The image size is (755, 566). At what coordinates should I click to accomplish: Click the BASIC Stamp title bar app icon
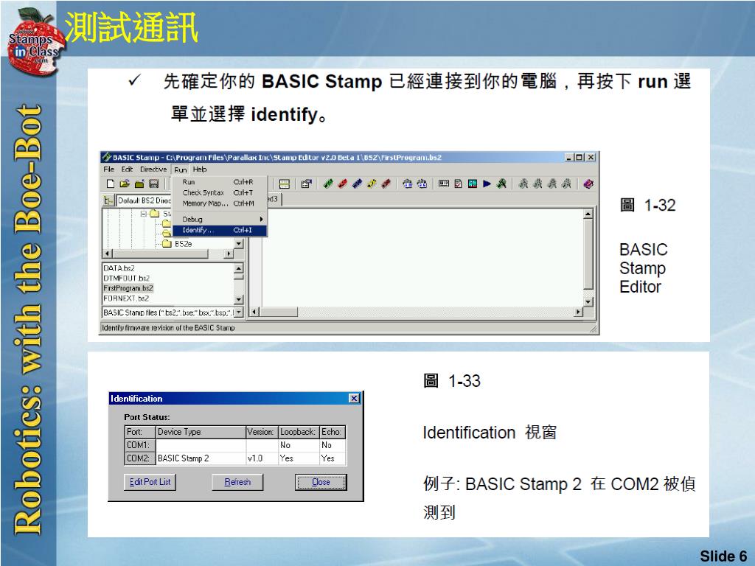[x=106, y=157]
